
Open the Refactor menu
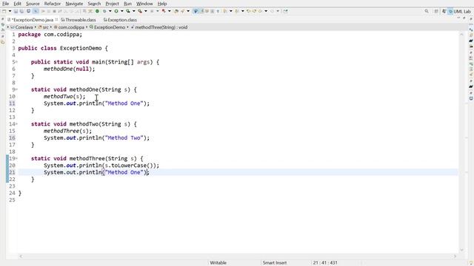[53, 4]
